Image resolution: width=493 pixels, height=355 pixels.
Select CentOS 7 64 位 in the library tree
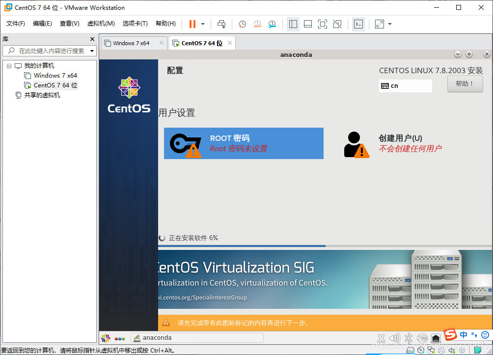point(55,85)
